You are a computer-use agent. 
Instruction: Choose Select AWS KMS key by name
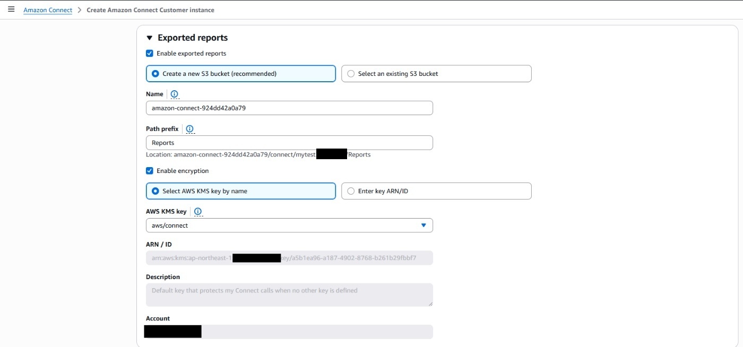coord(241,191)
